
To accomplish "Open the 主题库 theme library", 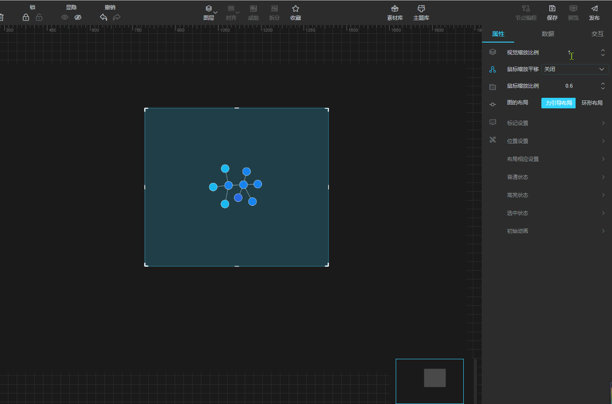I will pos(421,13).
